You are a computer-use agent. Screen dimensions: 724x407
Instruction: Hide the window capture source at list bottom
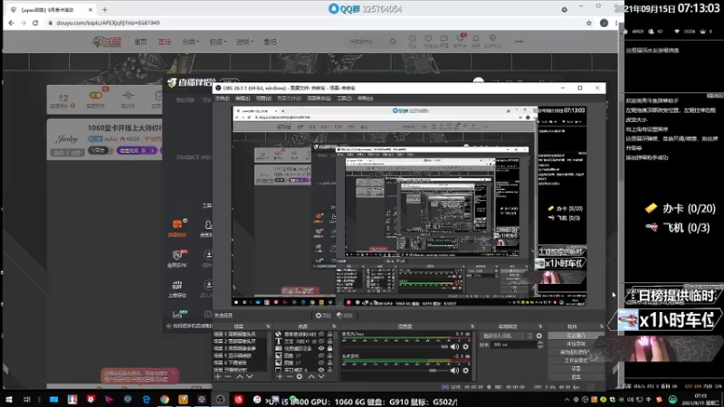[x=321, y=370]
